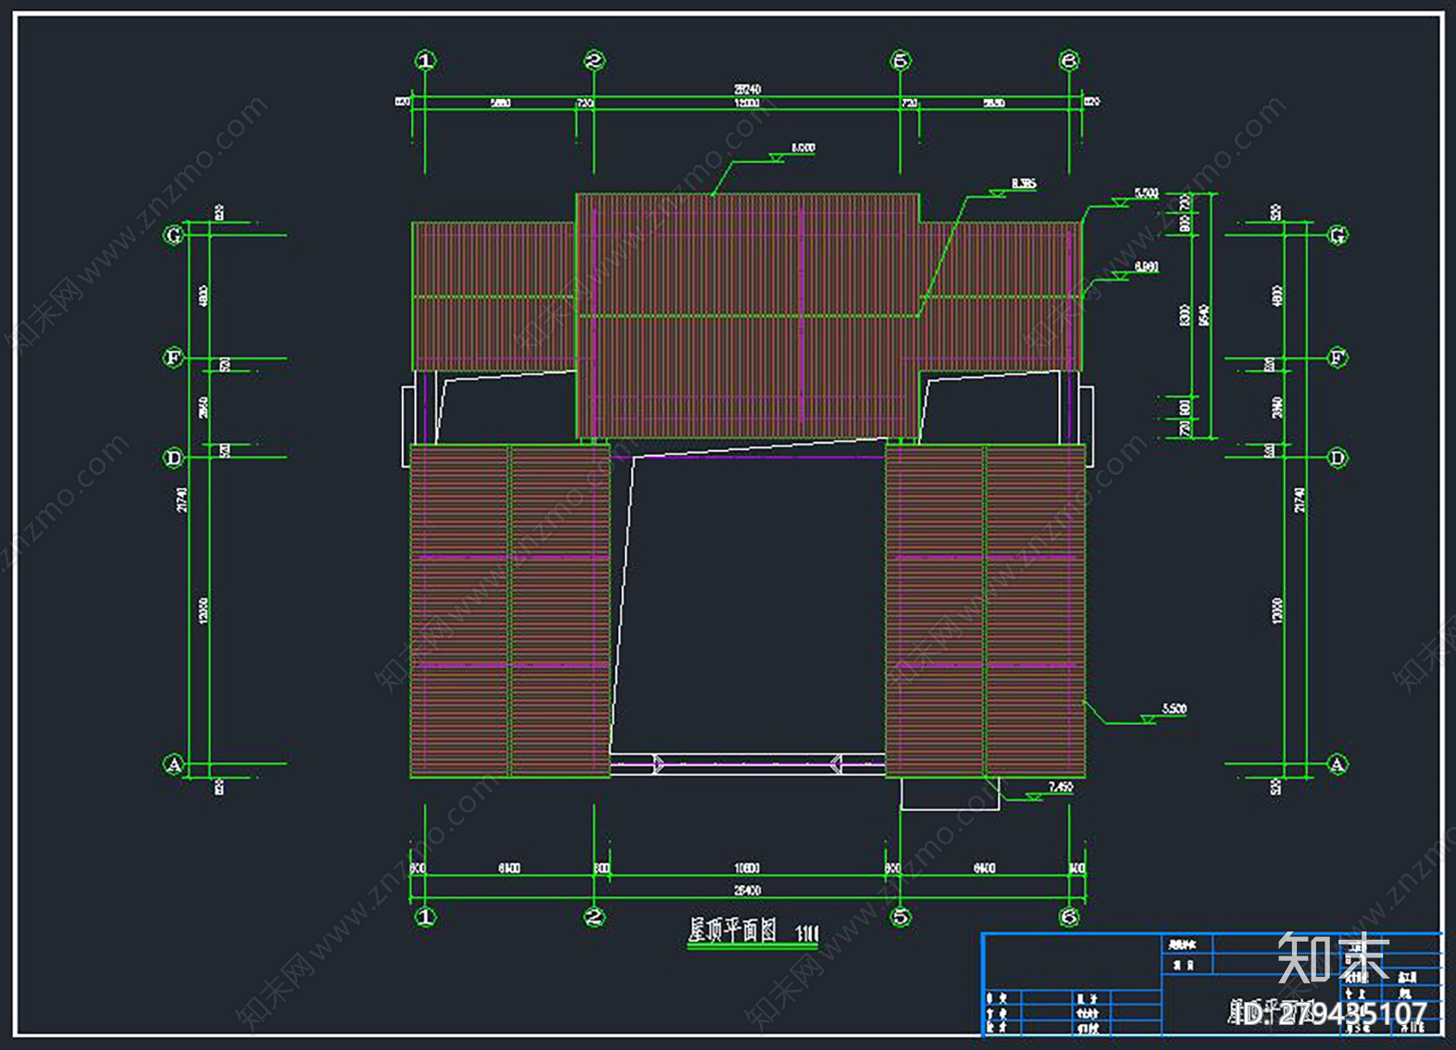Click the 8.000 elevation label
The width and height of the screenshot is (1456, 1050).
(x=803, y=147)
